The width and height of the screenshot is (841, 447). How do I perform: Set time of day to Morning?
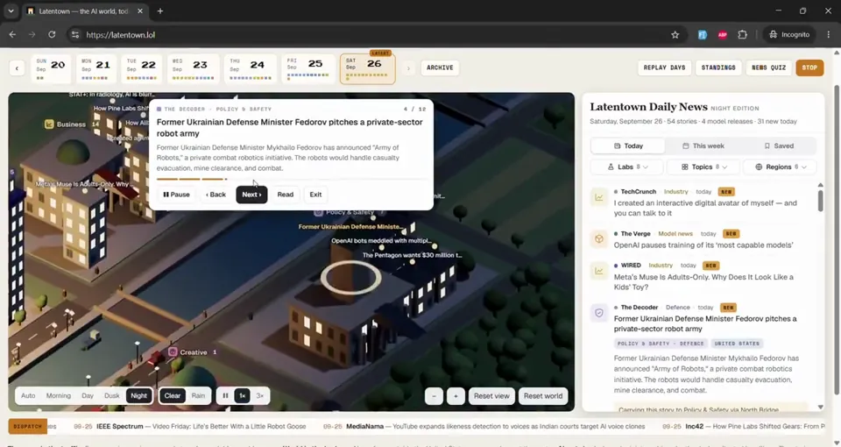tap(59, 396)
